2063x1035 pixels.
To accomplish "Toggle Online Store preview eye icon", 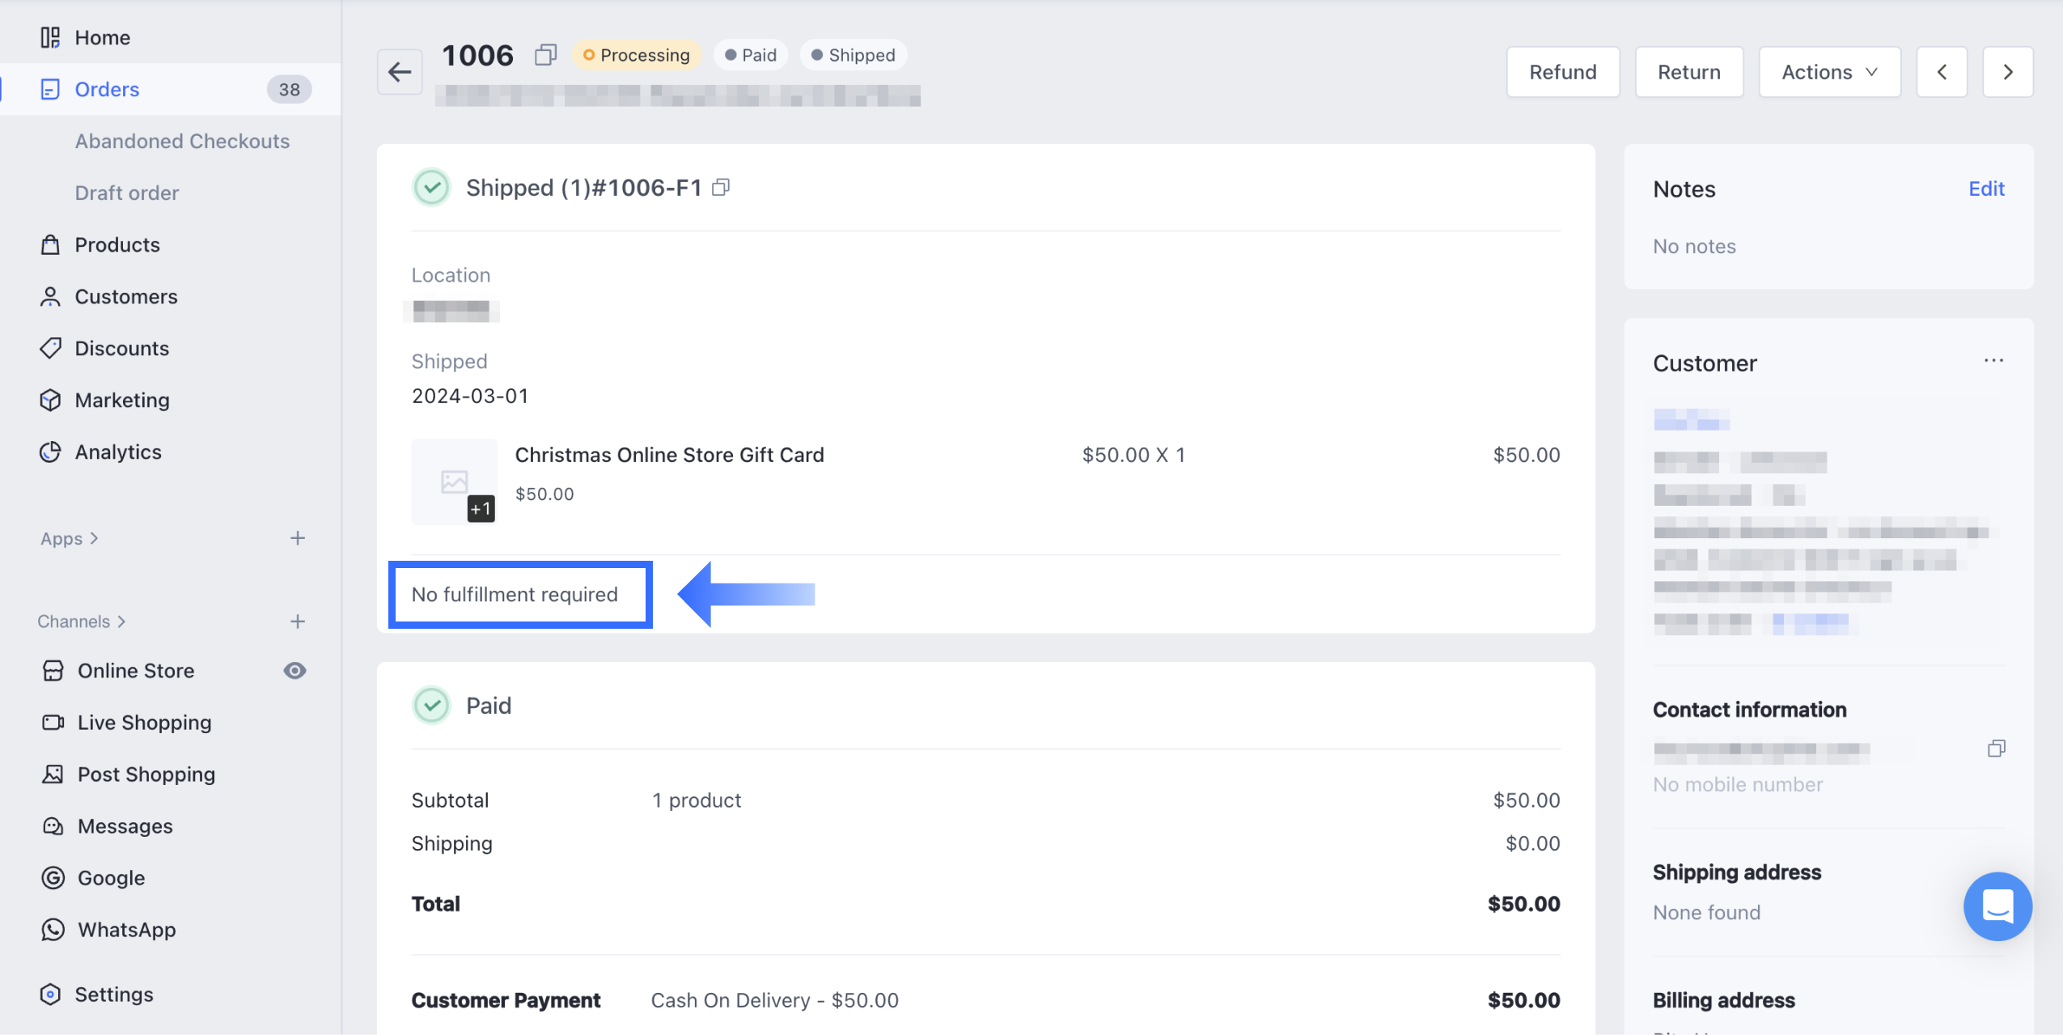I will (x=294, y=671).
